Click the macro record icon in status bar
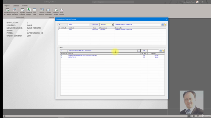This screenshot has height=118, width=211. [4, 116]
